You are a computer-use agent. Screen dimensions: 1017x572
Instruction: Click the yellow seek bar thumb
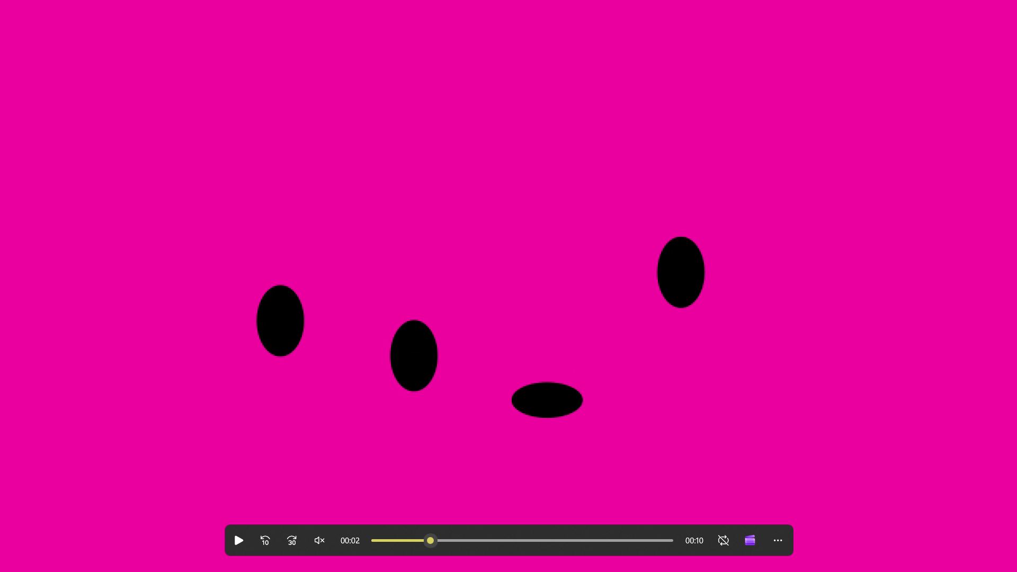pos(430,540)
